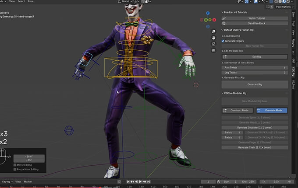Collapse the Feedback & Tutorials panel

222,12
